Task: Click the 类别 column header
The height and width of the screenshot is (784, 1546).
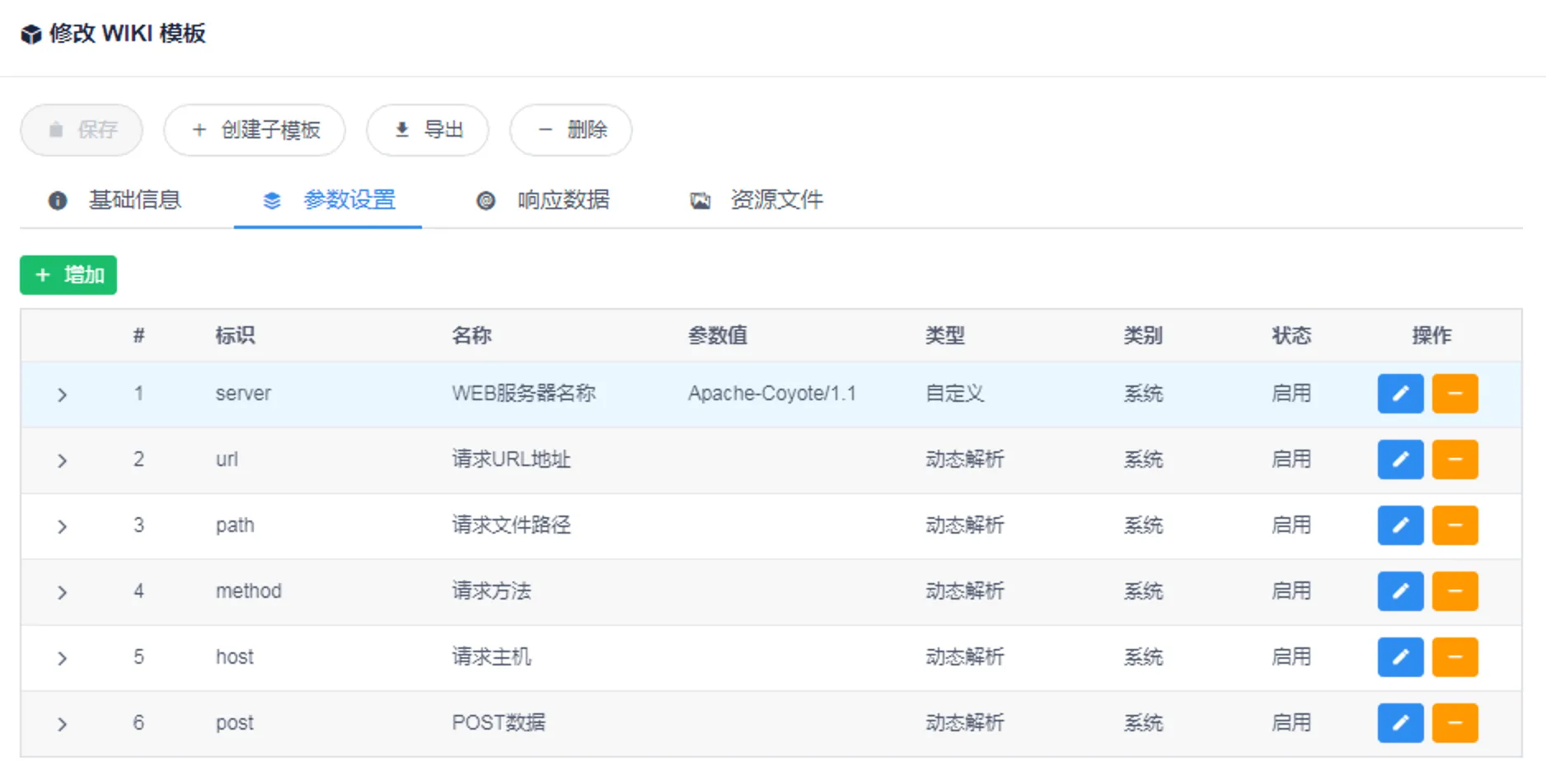Action: tap(1143, 335)
